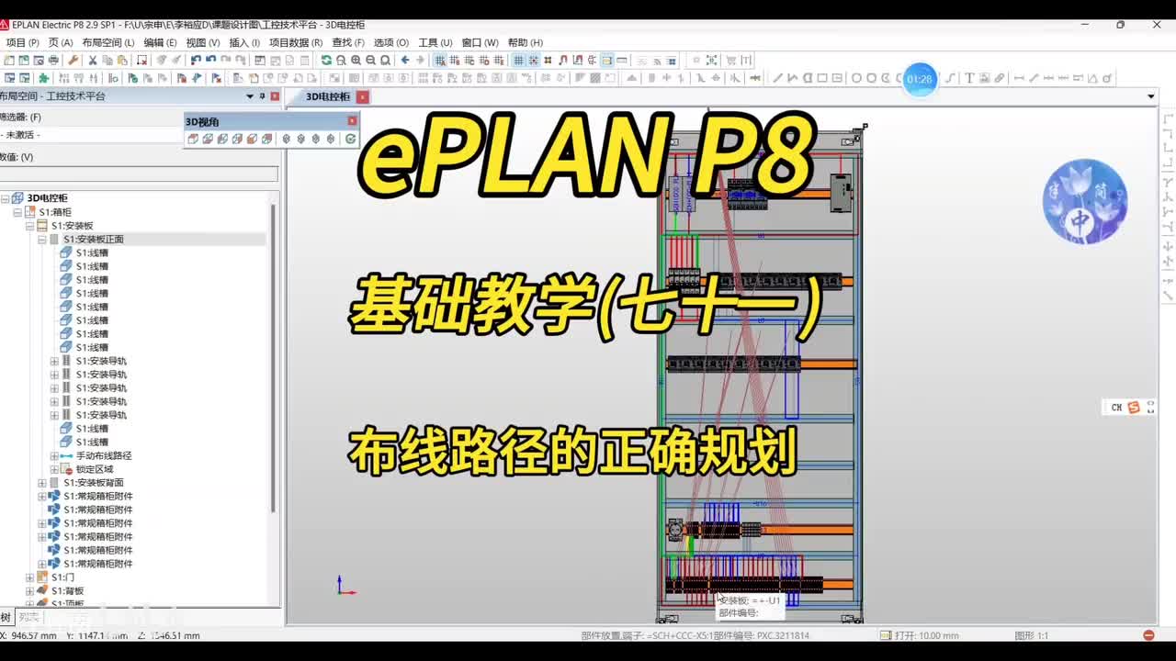Click the tree panel vertical scrollbar

(274, 358)
